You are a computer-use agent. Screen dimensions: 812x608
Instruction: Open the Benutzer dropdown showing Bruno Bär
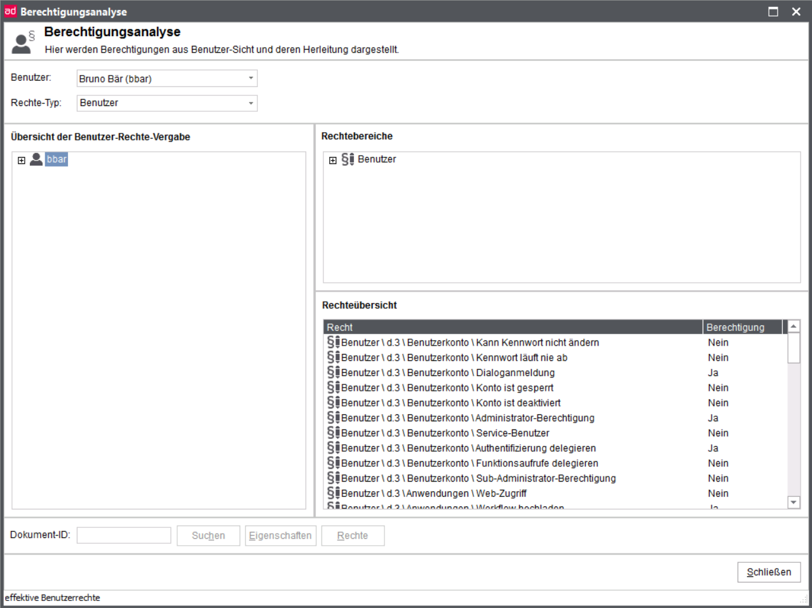[x=167, y=78]
